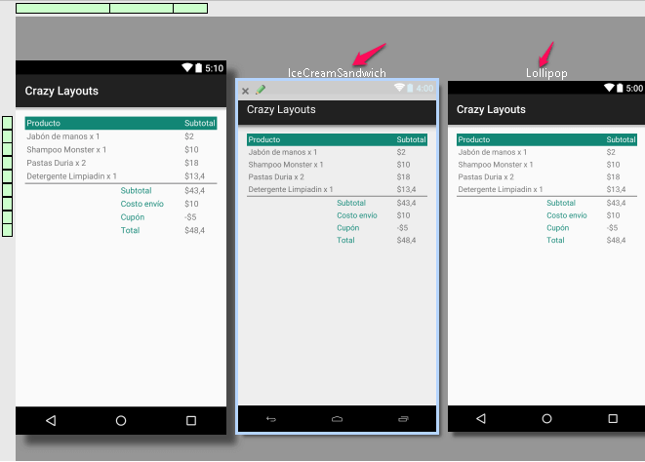The image size is (645, 462).
Task: Click the green pencil edit icon in IceCreamSandwich preview
Action: [x=261, y=90]
